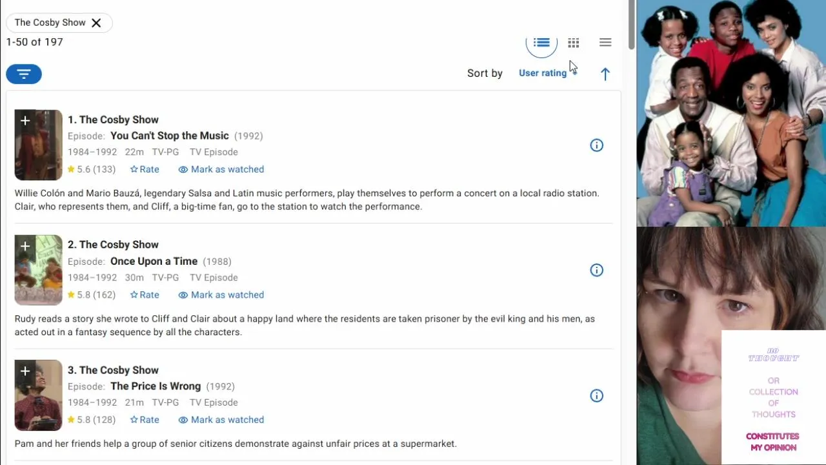The image size is (826, 465).
Task: Show info for Once Upon a Time
Action: (x=597, y=271)
